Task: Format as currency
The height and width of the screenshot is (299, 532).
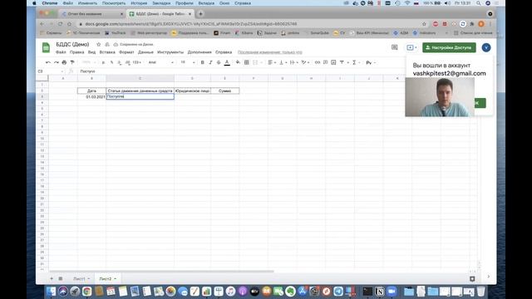Action: click(103, 62)
